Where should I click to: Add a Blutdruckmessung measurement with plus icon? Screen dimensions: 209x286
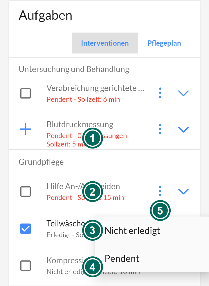pos(26,129)
